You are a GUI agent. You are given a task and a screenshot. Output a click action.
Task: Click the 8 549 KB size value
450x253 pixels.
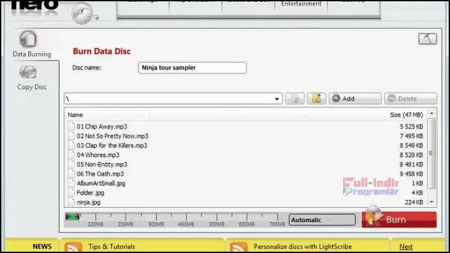tap(411, 145)
